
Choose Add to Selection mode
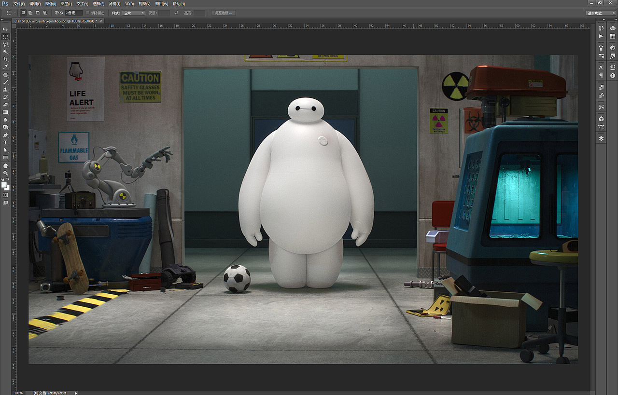tap(30, 13)
